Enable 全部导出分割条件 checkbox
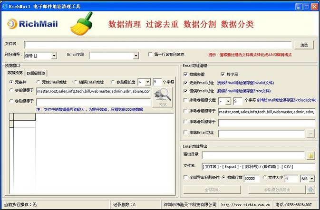320x210 pixels. (x=185, y=177)
